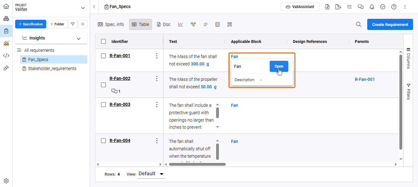Open the notifications bell
Viewport: 418px width, 187px height.
tap(372, 7)
